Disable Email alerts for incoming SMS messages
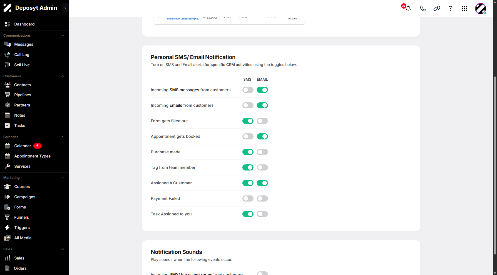This screenshot has width=497, height=275. pyautogui.click(x=262, y=90)
